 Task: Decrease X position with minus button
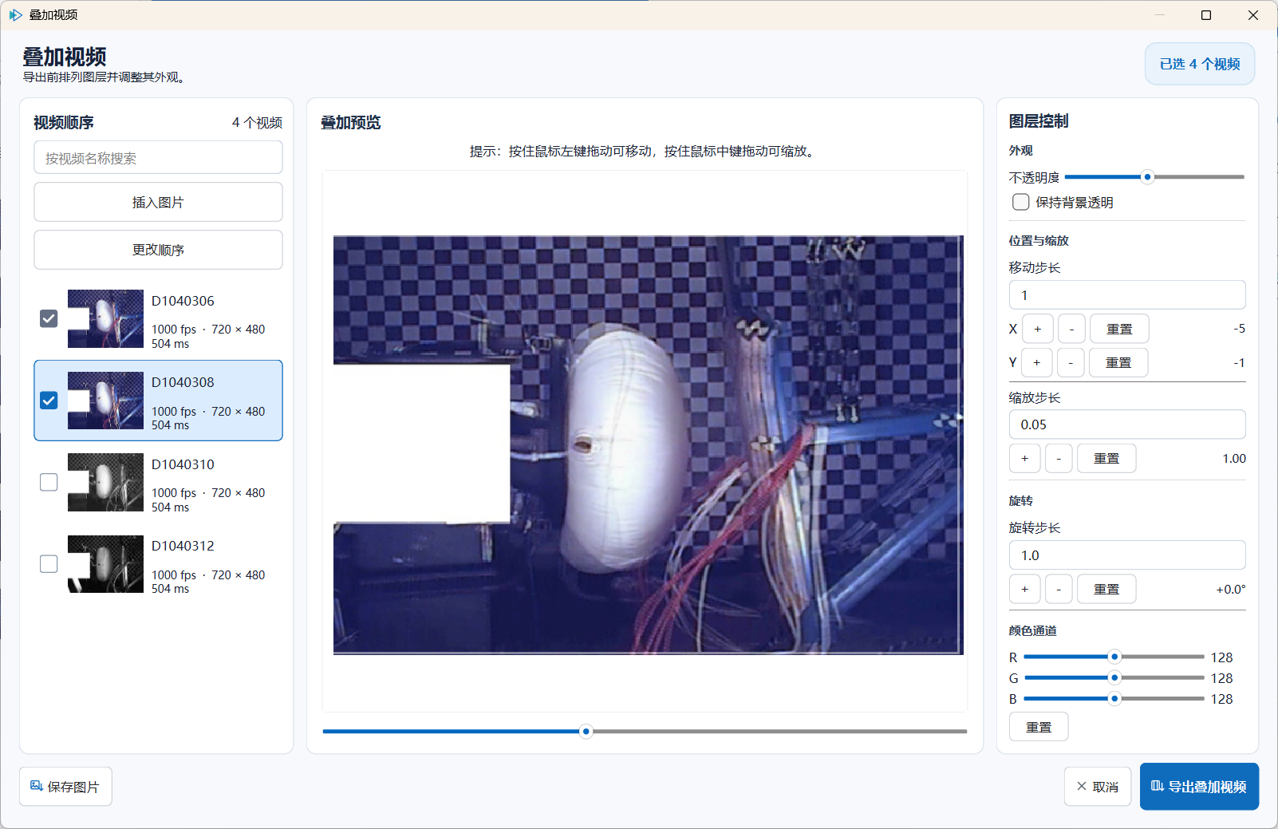tap(1071, 329)
